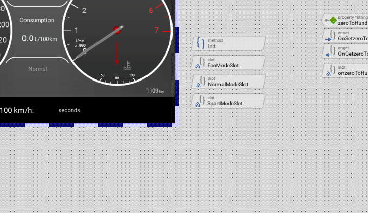368x213 pixels.
Task: Click the EcoModeSlot slot icon
Action: point(201,63)
